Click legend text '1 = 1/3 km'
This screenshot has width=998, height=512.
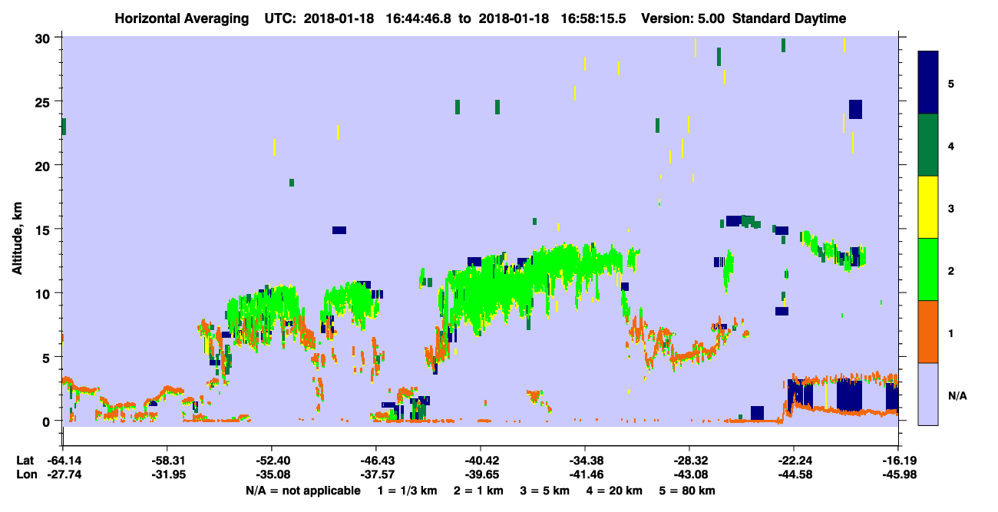click(x=408, y=491)
